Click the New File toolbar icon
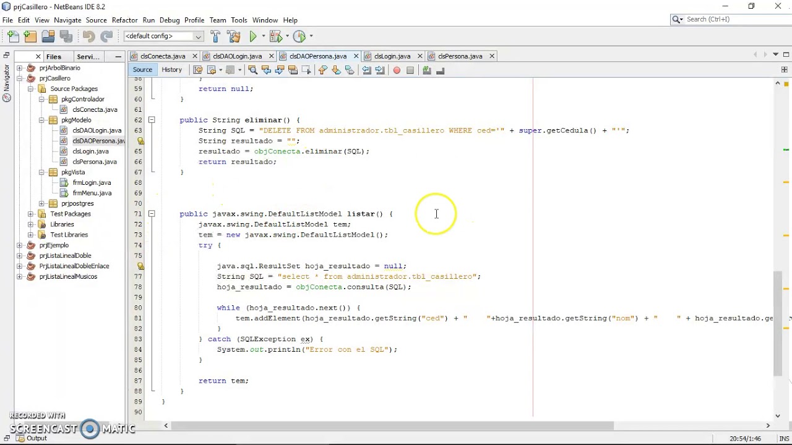The width and height of the screenshot is (792, 445). pos(14,36)
